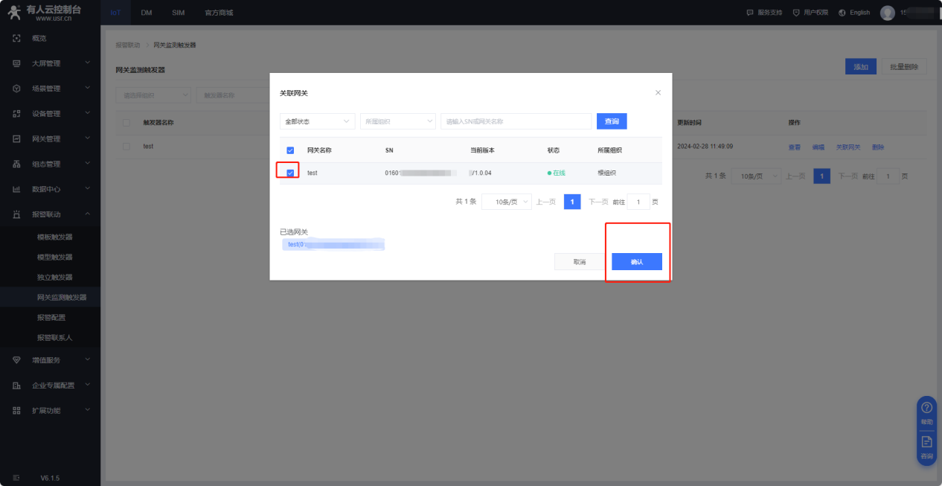Click the 概览 overview icon in sidebar
The width and height of the screenshot is (942, 486).
coord(16,38)
